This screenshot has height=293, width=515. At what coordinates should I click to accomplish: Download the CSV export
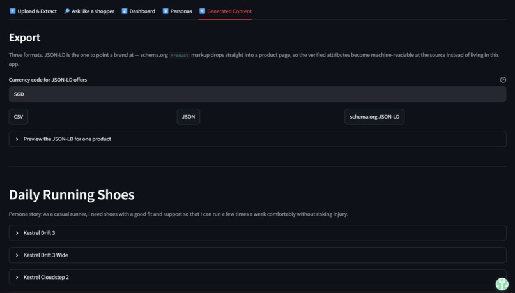[19, 117]
